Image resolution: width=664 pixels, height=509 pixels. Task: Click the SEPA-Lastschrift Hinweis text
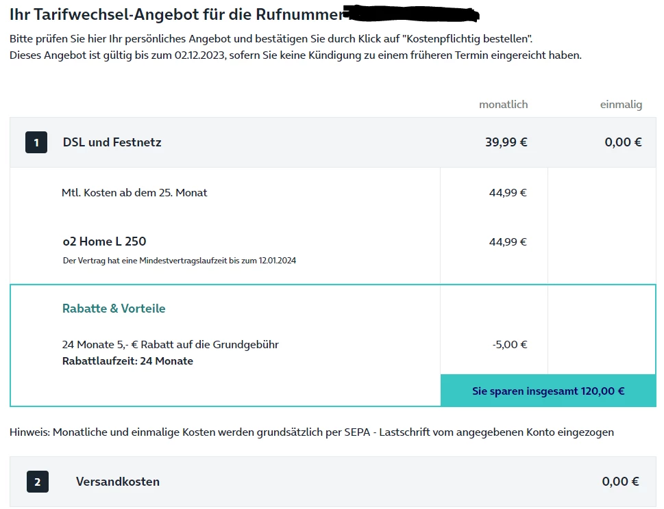[x=312, y=432]
